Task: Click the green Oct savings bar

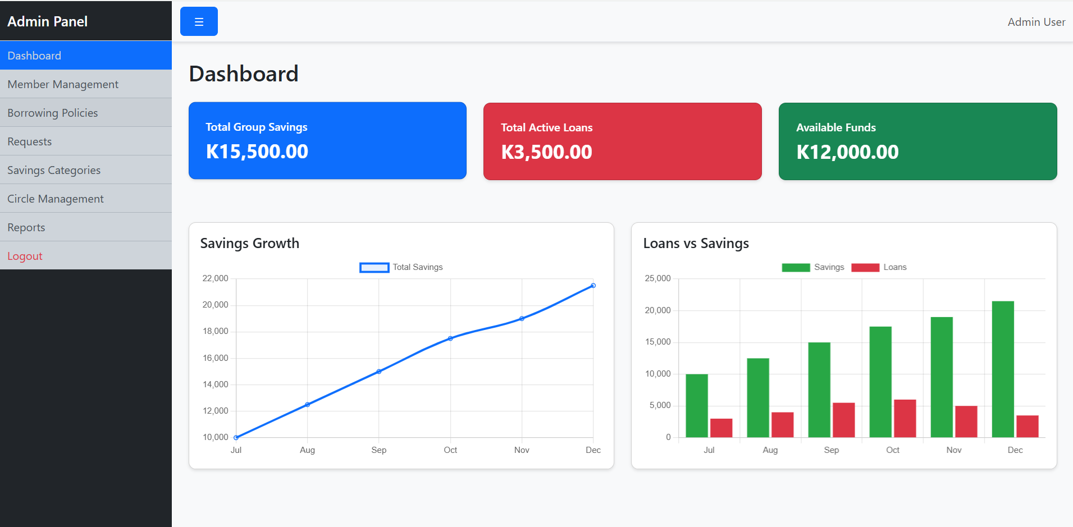Action: [x=880, y=382]
